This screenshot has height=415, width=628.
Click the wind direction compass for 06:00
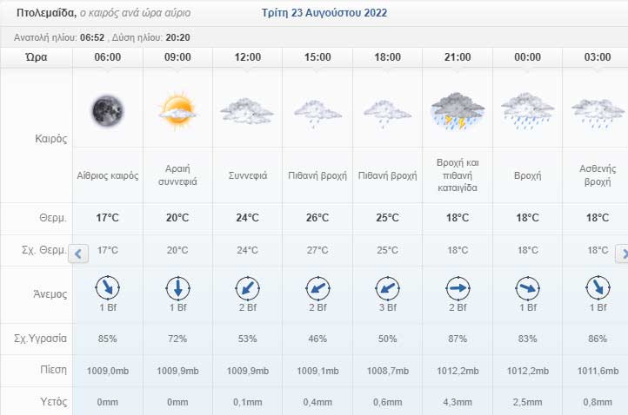click(107, 288)
